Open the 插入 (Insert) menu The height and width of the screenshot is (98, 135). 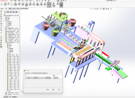pos(23,1)
